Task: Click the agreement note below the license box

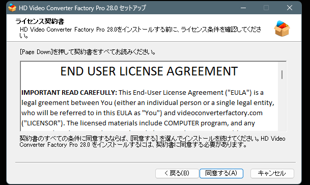Action: point(152,142)
